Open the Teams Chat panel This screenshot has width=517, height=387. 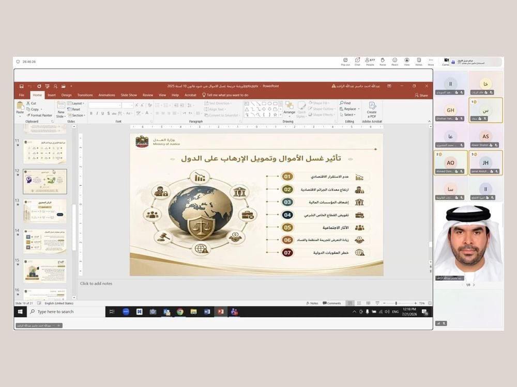coord(357,61)
